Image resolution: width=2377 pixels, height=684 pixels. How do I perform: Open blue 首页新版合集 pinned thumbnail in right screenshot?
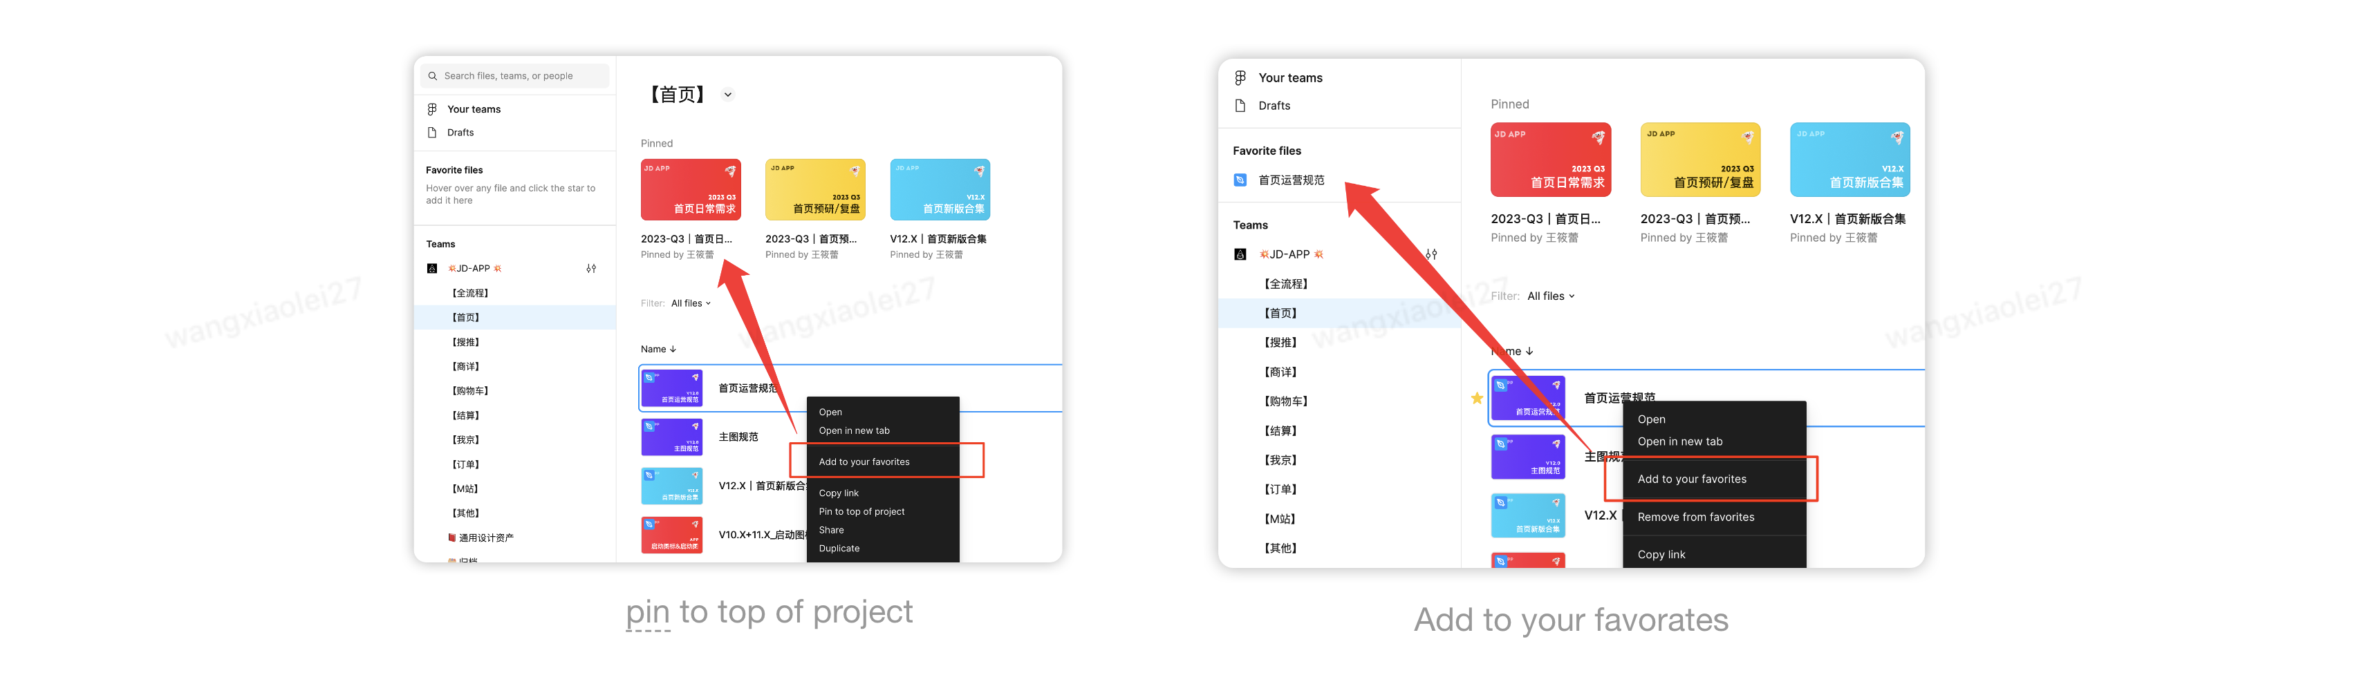click(x=1850, y=160)
